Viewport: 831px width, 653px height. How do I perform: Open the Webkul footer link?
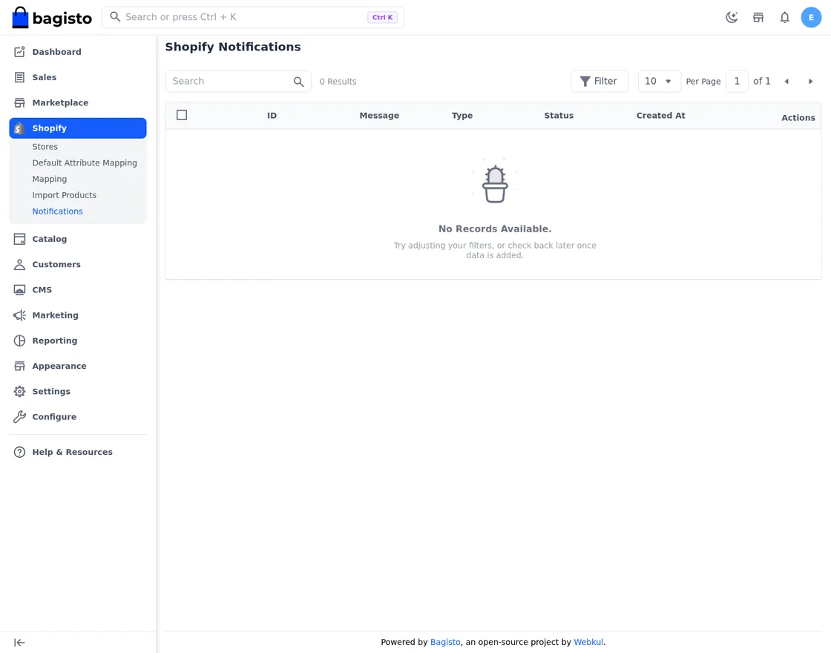[588, 642]
